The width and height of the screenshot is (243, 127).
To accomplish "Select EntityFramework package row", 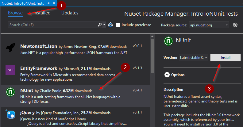I will click(75, 74).
